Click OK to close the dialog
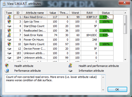This screenshot has width=132, height=97. click(117, 89)
